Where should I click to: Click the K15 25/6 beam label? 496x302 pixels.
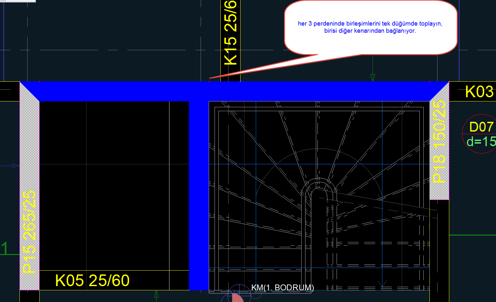click(x=231, y=32)
